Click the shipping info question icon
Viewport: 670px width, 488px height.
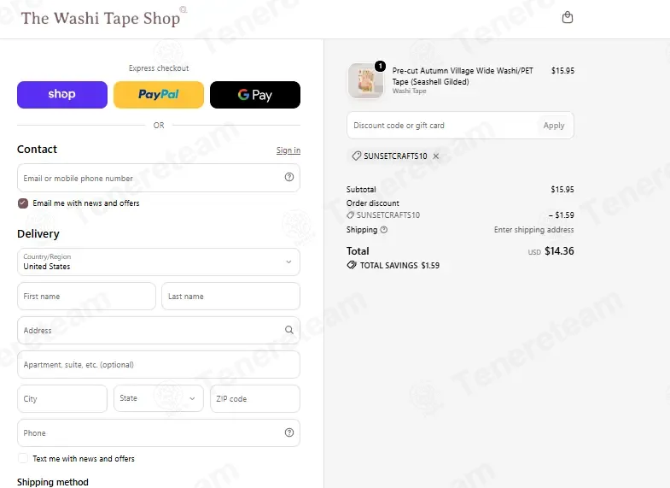(384, 230)
